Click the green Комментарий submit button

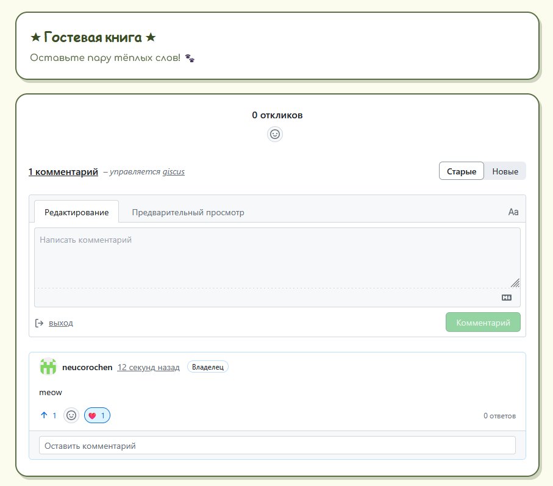click(x=483, y=323)
